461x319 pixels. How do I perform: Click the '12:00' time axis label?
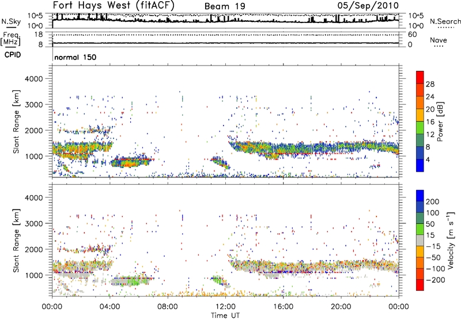pyautogui.click(x=225, y=307)
